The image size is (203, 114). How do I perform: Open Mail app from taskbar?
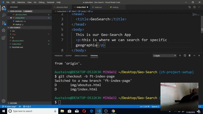click(x=77, y=111)
